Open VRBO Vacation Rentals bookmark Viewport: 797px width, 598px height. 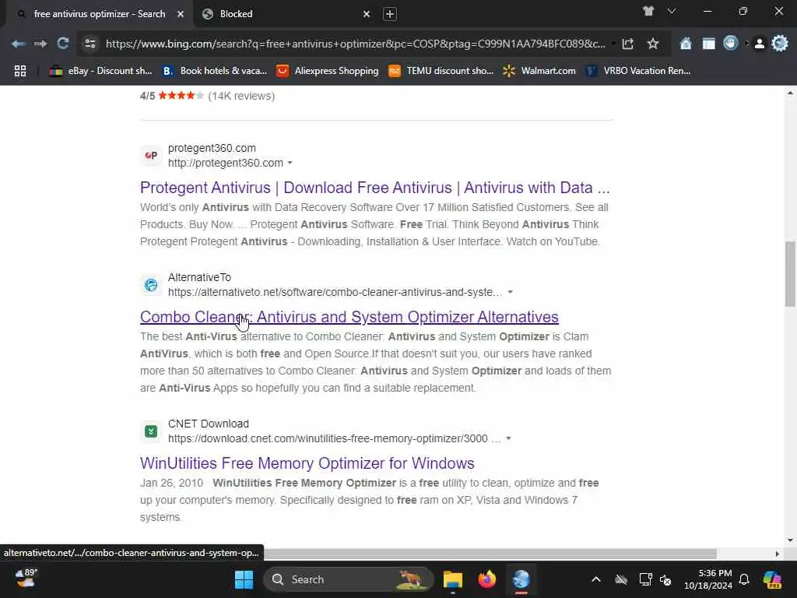click(x=638, y=71)
